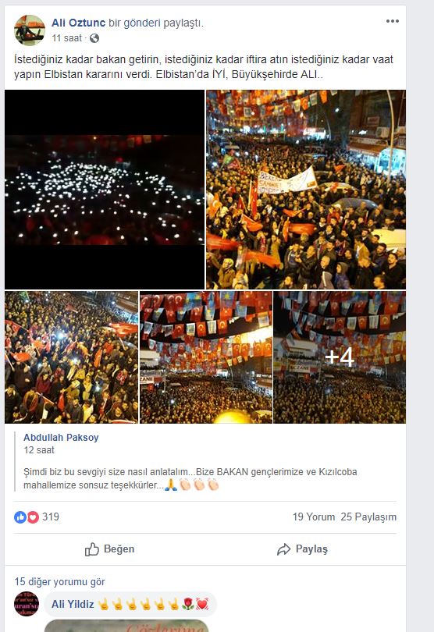The height and width of the screenshot is (632, 434).
Task: Click the thumbs-up icon beside Beğen
Action: coord(91,549)
